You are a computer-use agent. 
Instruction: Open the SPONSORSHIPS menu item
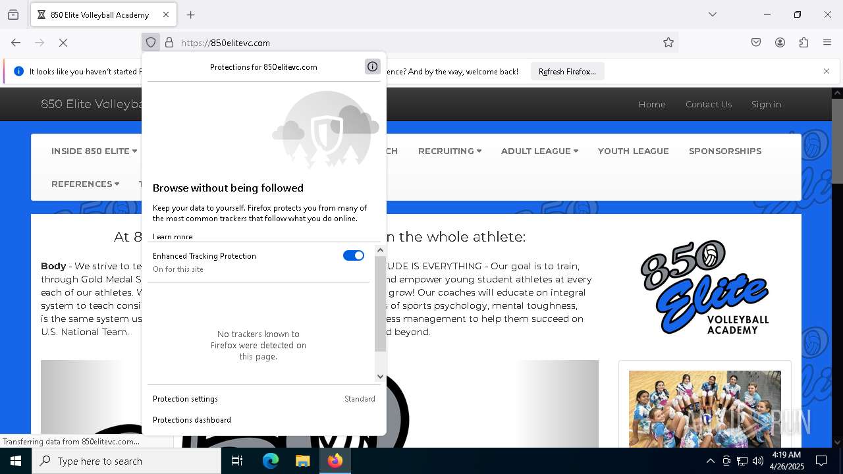725,151
